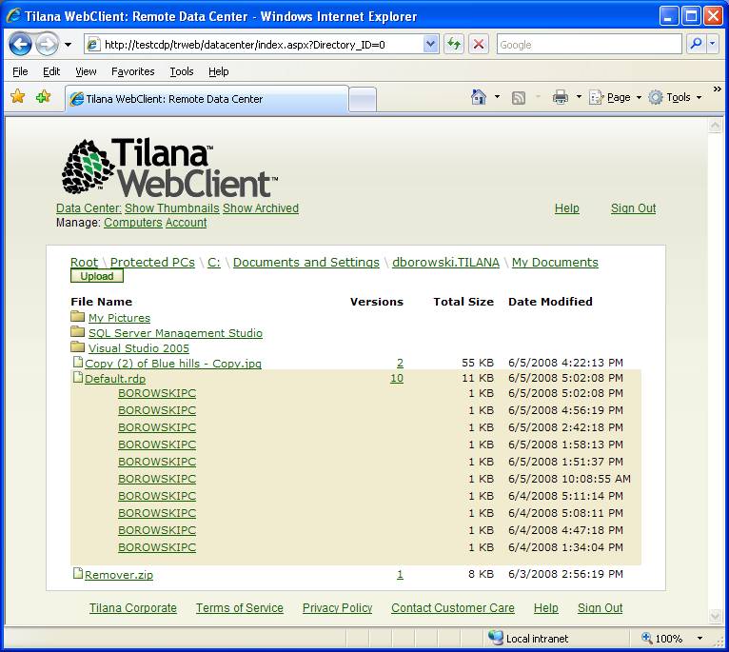Select the Tilana WebClient browser tab

[207, 99]
